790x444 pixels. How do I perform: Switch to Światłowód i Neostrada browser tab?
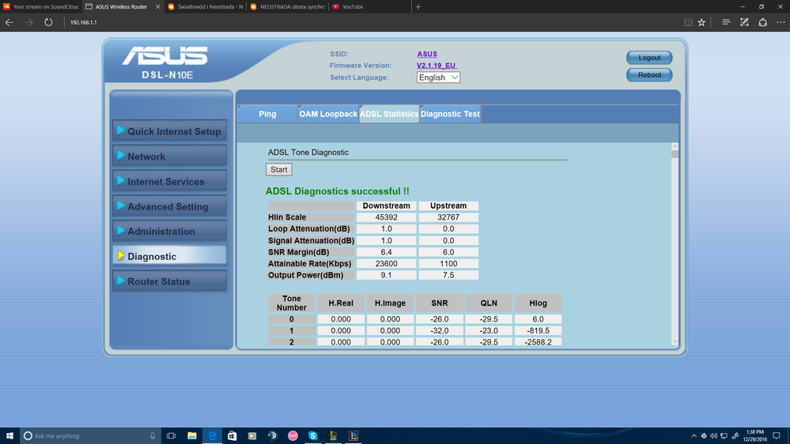206,6
